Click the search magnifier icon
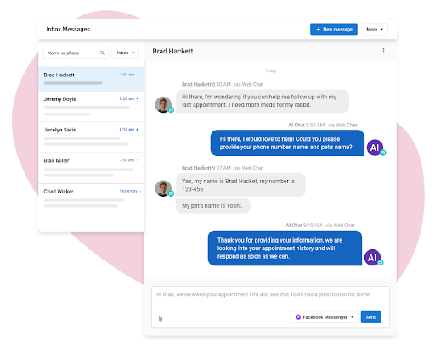 tap(102, 53)
